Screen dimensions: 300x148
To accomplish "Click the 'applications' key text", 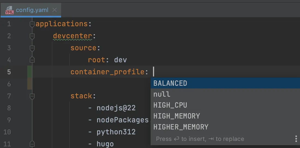I will (62, 24).
